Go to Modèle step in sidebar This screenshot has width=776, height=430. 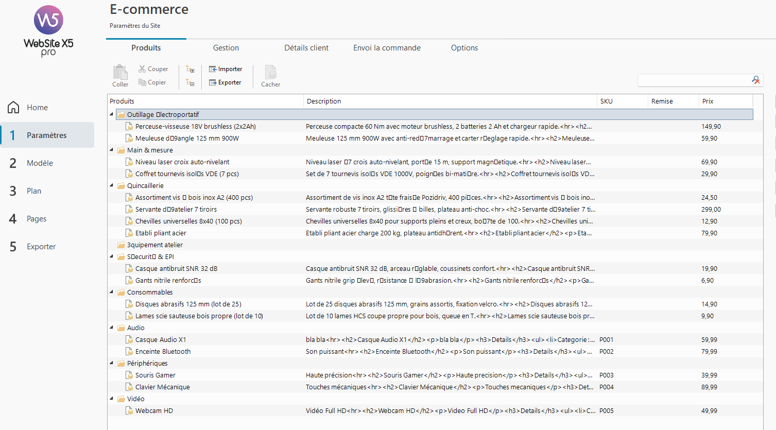pyautogui.click(x=40, y=163)
